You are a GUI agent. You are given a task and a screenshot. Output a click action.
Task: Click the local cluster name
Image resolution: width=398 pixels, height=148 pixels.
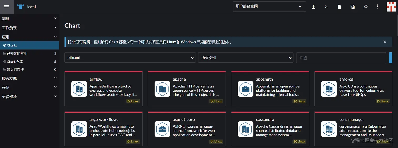(x=31, y=7)
